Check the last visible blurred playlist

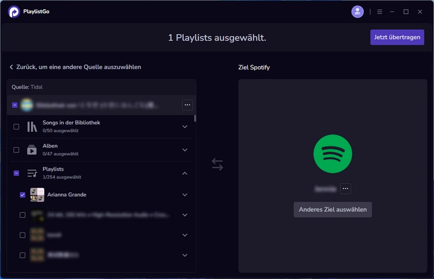point(23,255)
